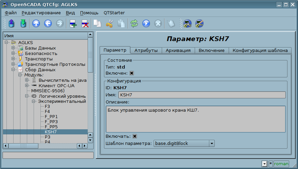Navigate forward with the right arrow icon
The height and width of the screenshot is (169, 298).
pyautogui.click(x=60, y=24)
